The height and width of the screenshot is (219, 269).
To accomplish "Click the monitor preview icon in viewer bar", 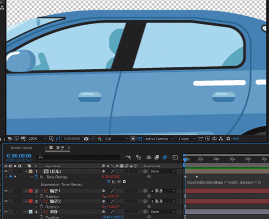I will [x=17, y=139].
